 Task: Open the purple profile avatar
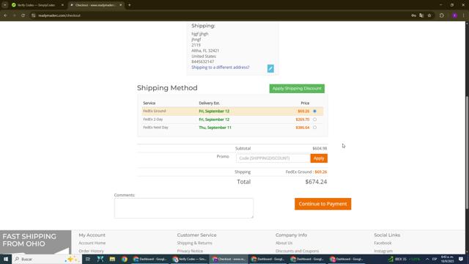pos(454,15)
